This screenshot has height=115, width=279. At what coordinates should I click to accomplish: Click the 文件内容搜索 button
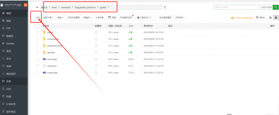tap(74, 17)
